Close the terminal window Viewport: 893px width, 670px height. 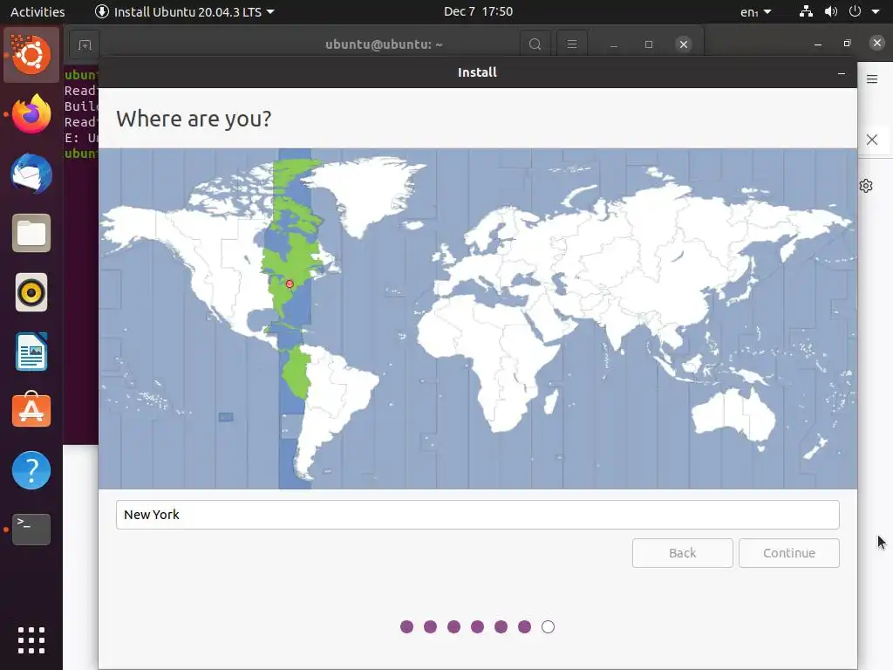coord(684,44)
